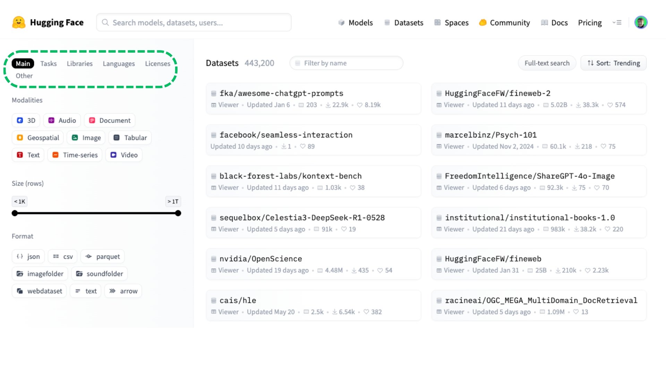666x374 pixels.
Task: Click the Datasets stack icon in navbar
Action: (x=387, y=23)
